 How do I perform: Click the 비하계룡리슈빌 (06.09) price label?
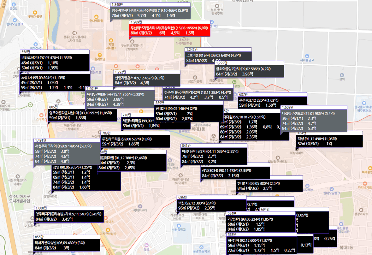coord(67,244)
